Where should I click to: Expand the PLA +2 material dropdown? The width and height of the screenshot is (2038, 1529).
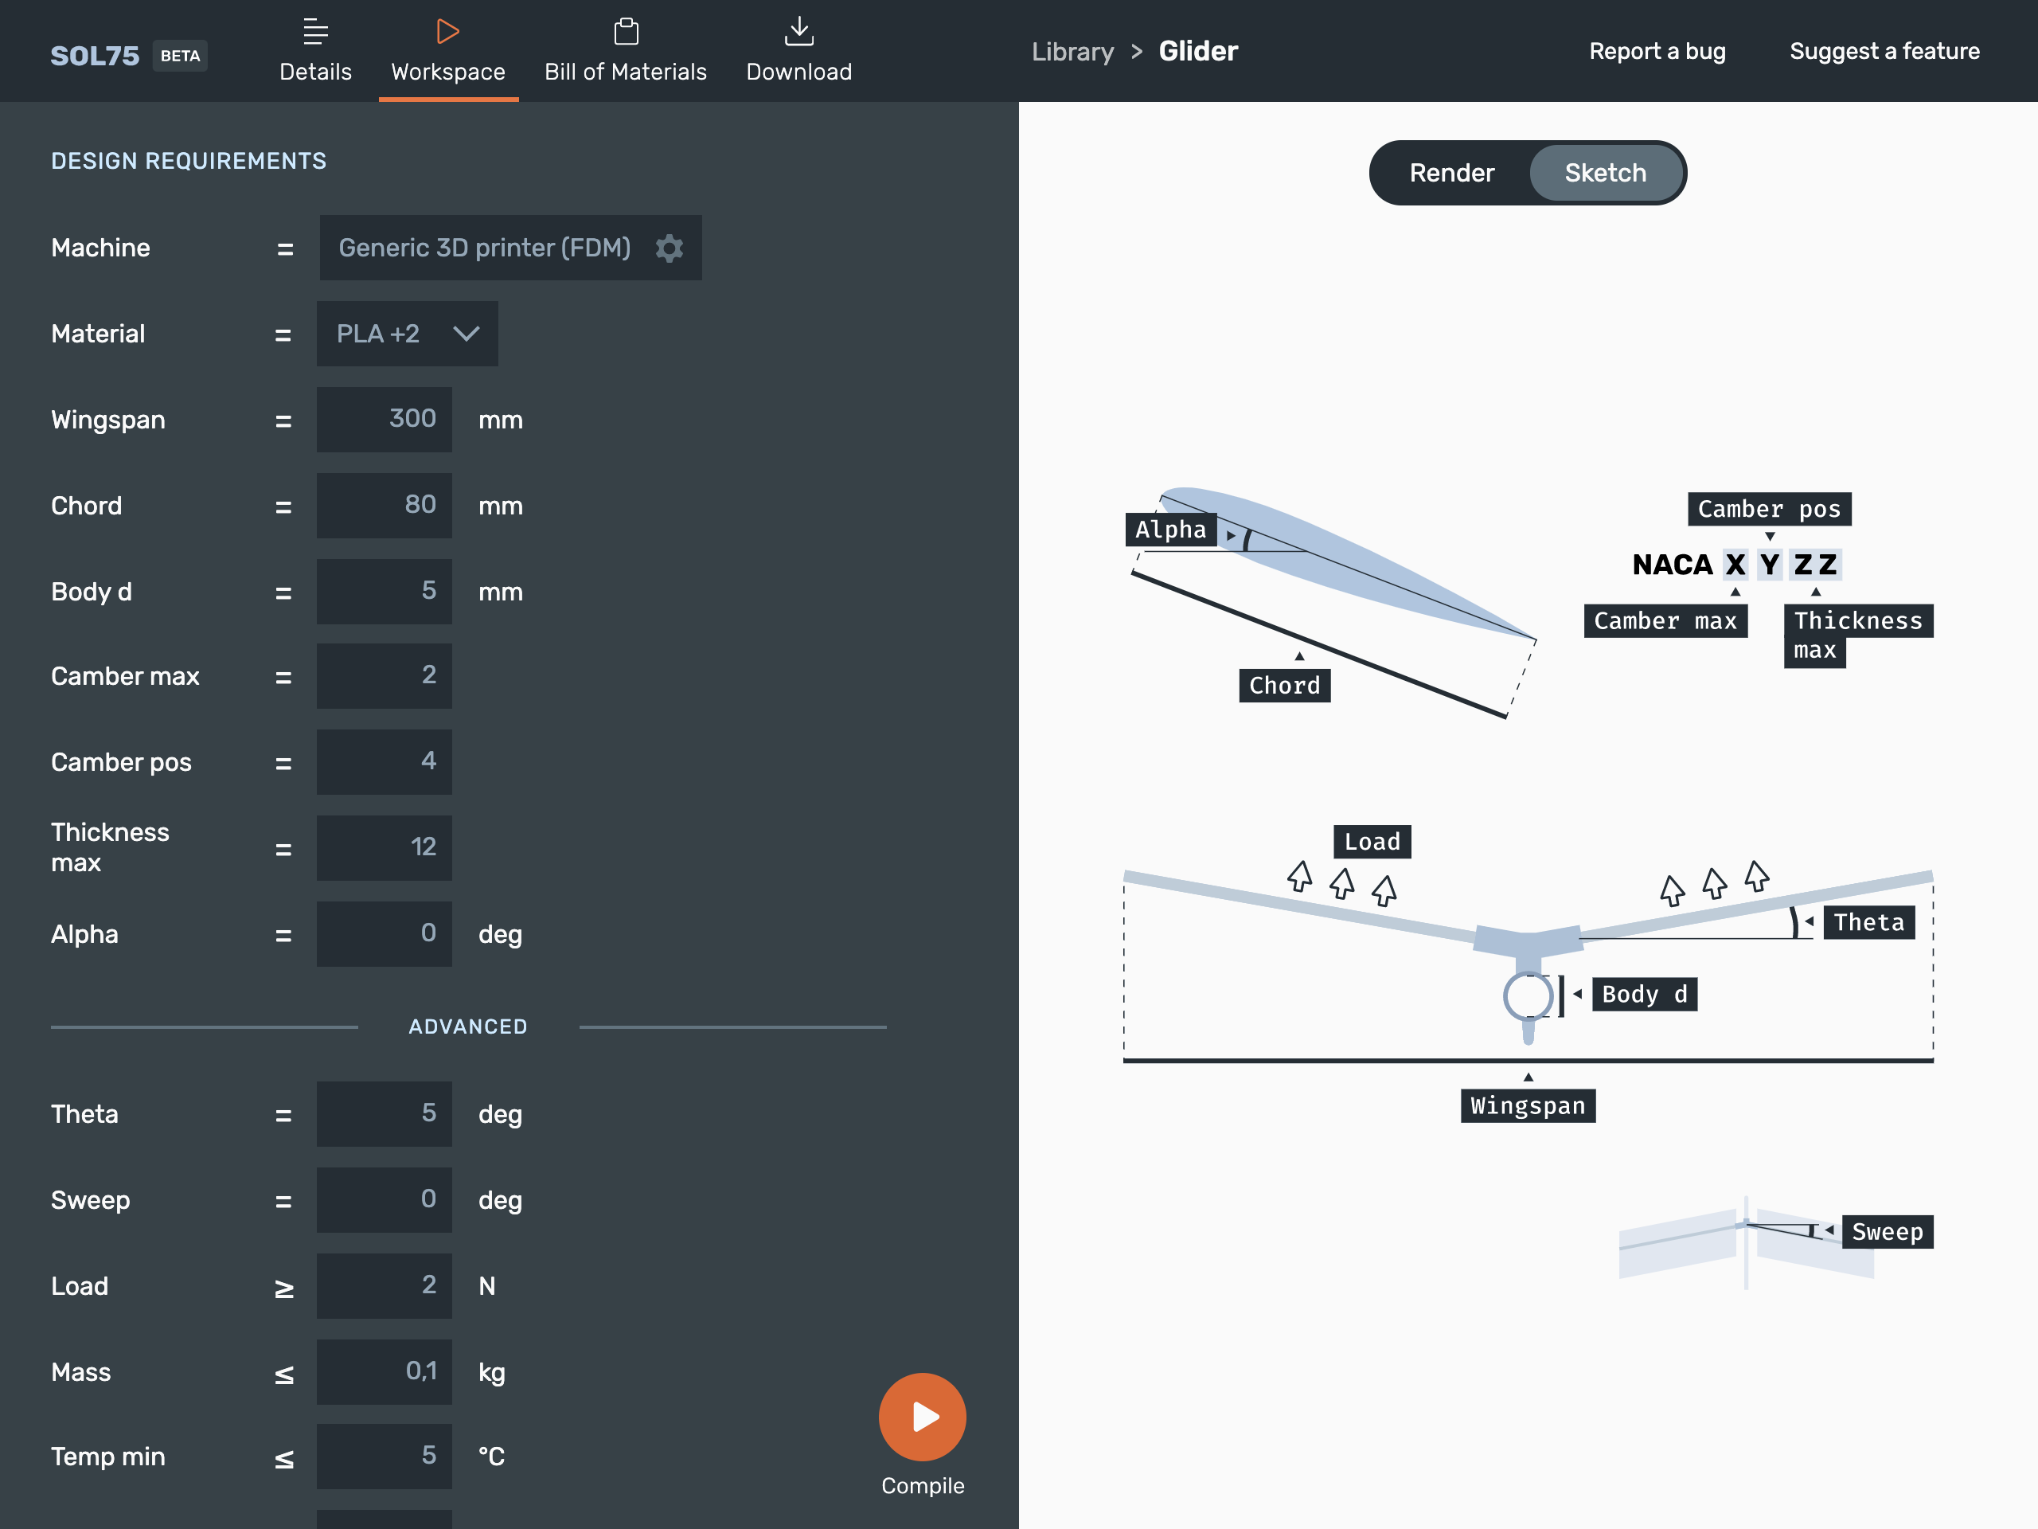click(408, 334)
